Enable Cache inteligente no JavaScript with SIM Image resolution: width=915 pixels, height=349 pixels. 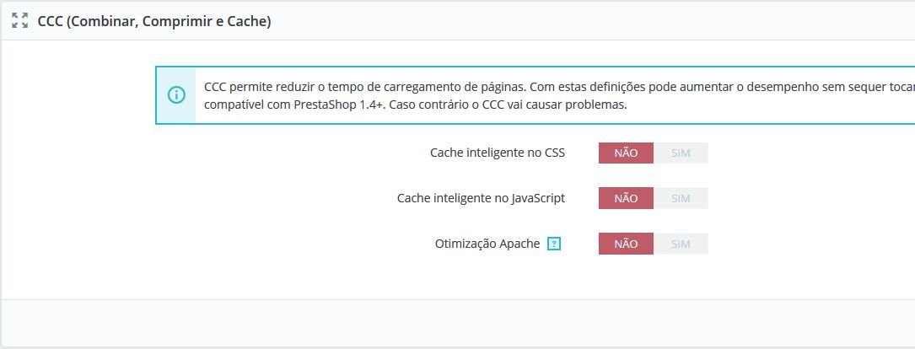click(x=681, y=198)
